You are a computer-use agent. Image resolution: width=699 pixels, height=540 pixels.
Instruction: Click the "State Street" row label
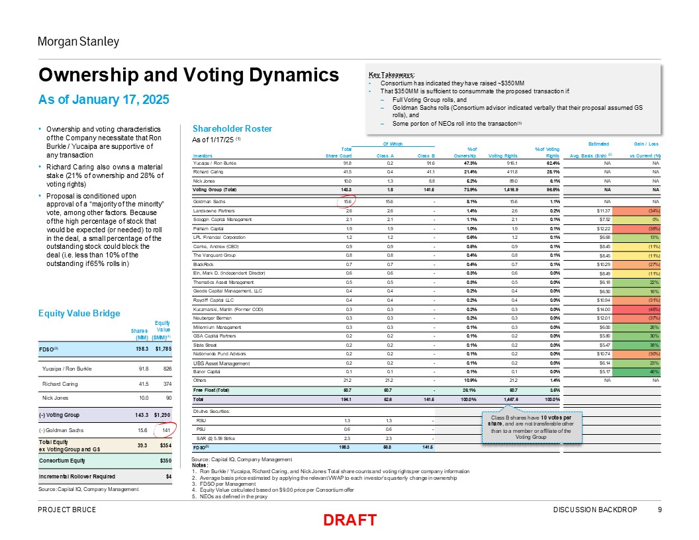point(204,345)
